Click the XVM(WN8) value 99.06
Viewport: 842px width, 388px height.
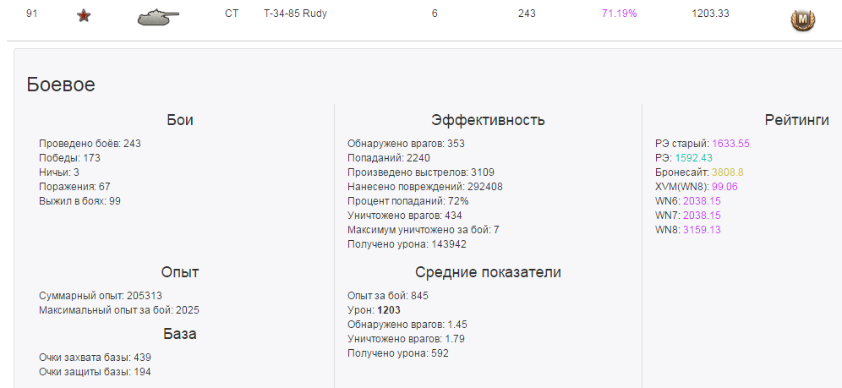(x=724, y=187)
